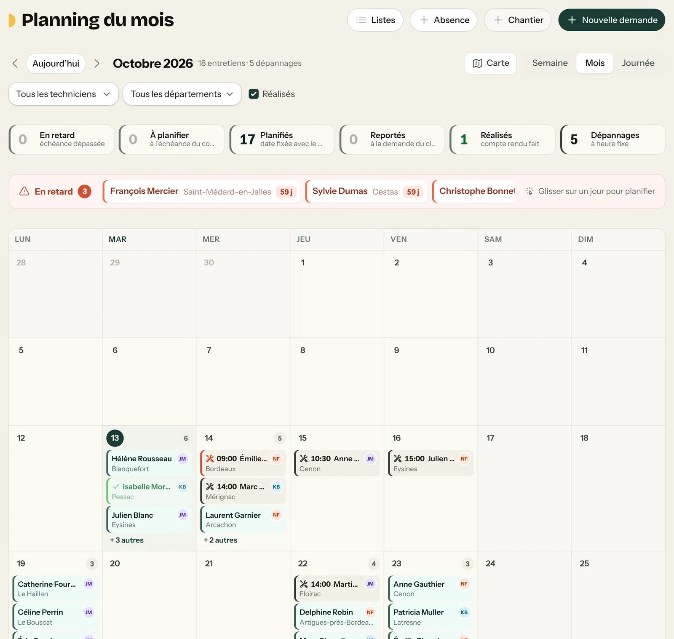Switch to Mois view
This screenshot has width=674, height=639.
(x=595, y=63)
